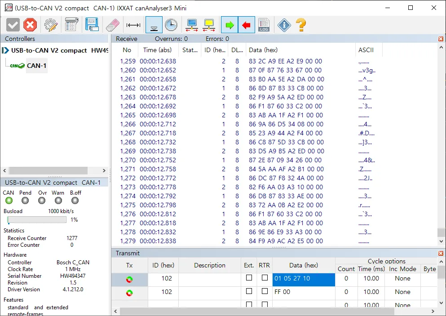446x316 pixels.
Task: Select CAN-1 in the controllers tree
Action: coord(36,66)
